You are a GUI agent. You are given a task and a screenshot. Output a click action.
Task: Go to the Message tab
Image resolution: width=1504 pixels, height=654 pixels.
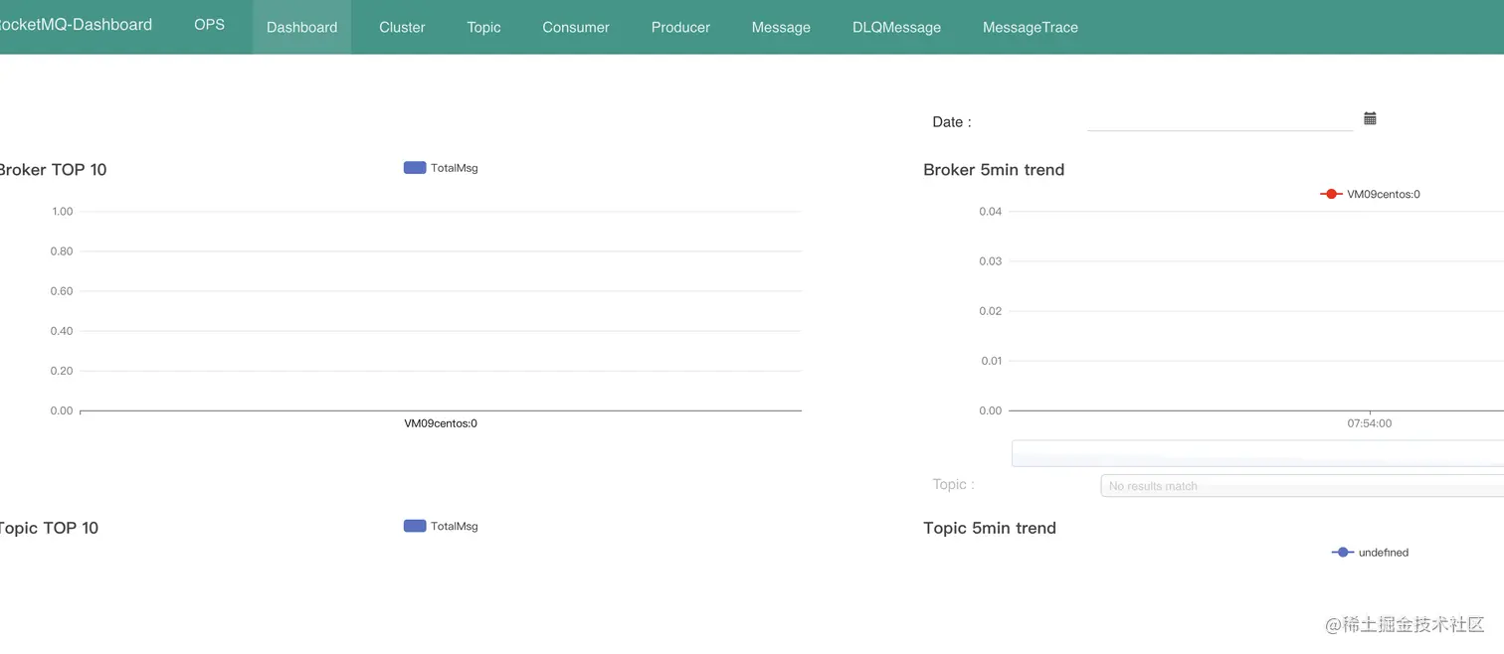[x=781, y=27]
